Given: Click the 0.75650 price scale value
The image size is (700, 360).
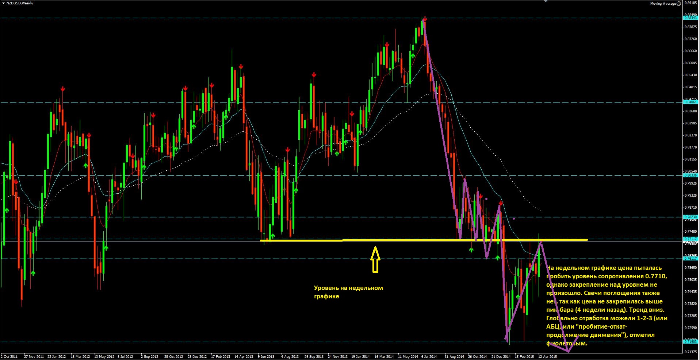Looking at the screenshot, I should tap(691, 268).
